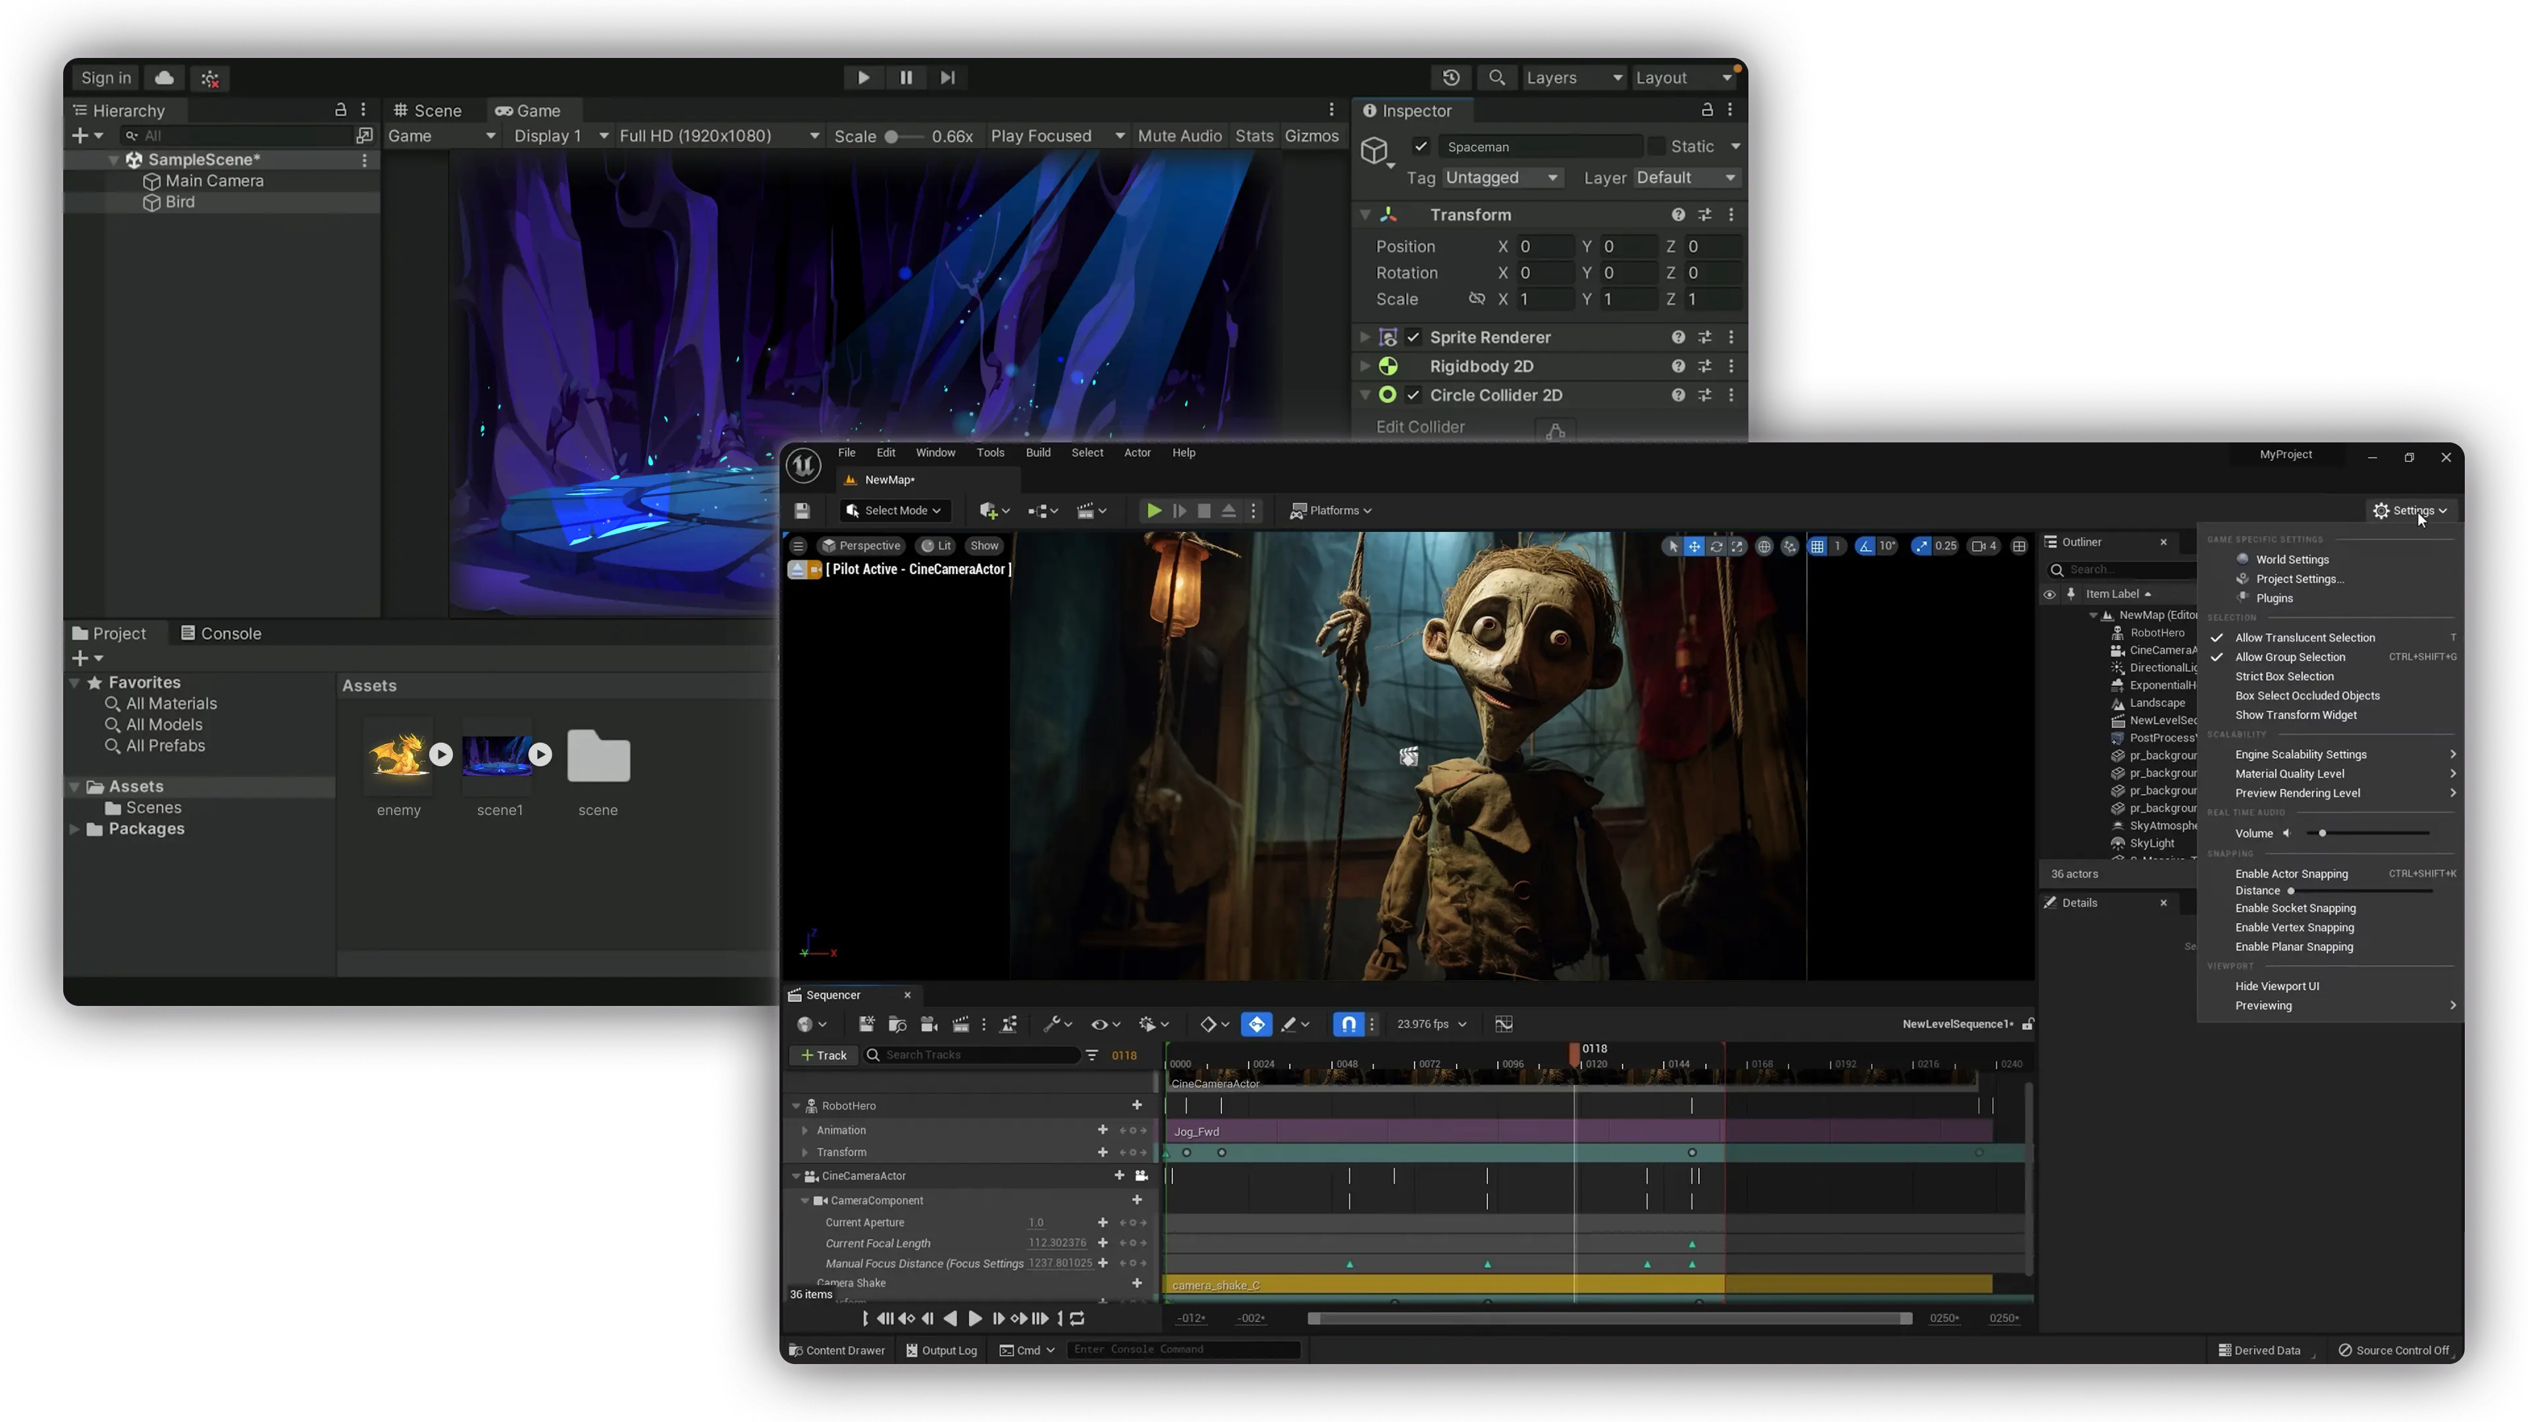The width and height of the screenshot is (2528, 1422).
Task: Click the lock icon in Inspector panel
Action: point(1706,110)
